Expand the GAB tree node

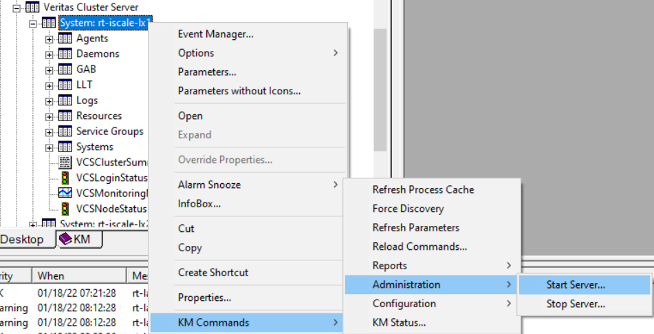[x=50, y=70]
